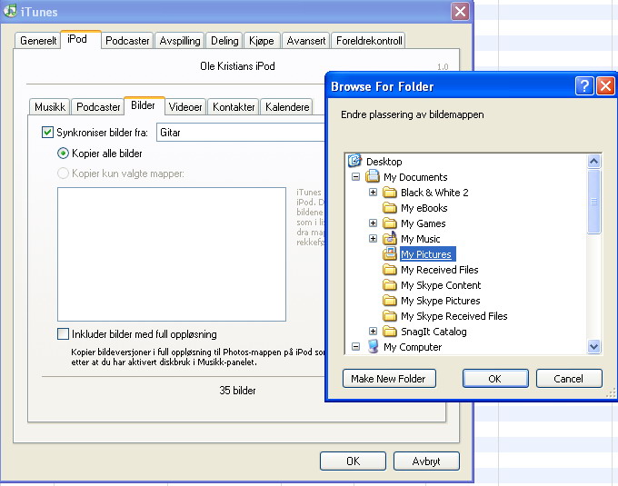
Task: Expand the SnagIt Catalog folder
Action: (373, 332)
